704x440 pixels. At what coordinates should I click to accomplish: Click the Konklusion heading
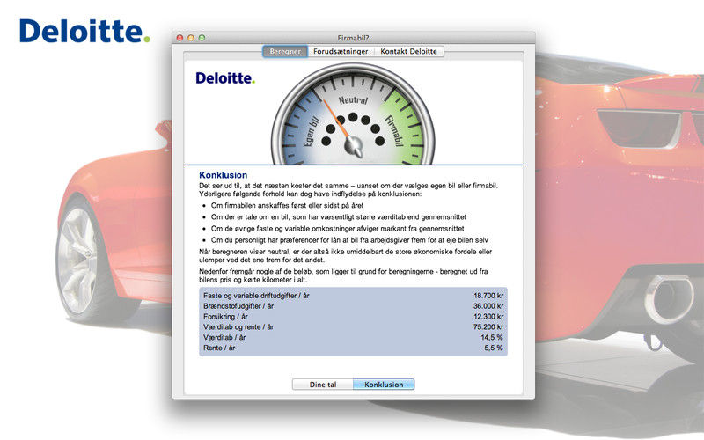click(224, 175)
